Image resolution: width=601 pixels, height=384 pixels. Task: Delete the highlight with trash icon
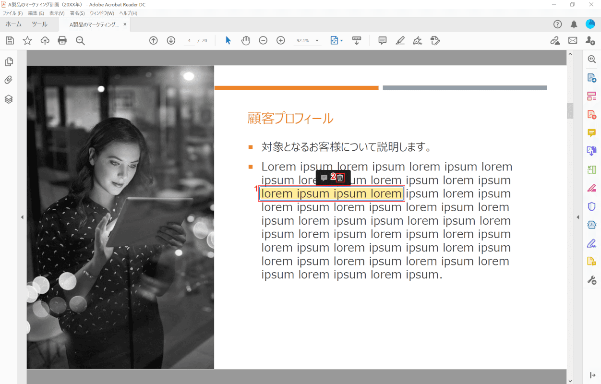click(x=340, y=178)
